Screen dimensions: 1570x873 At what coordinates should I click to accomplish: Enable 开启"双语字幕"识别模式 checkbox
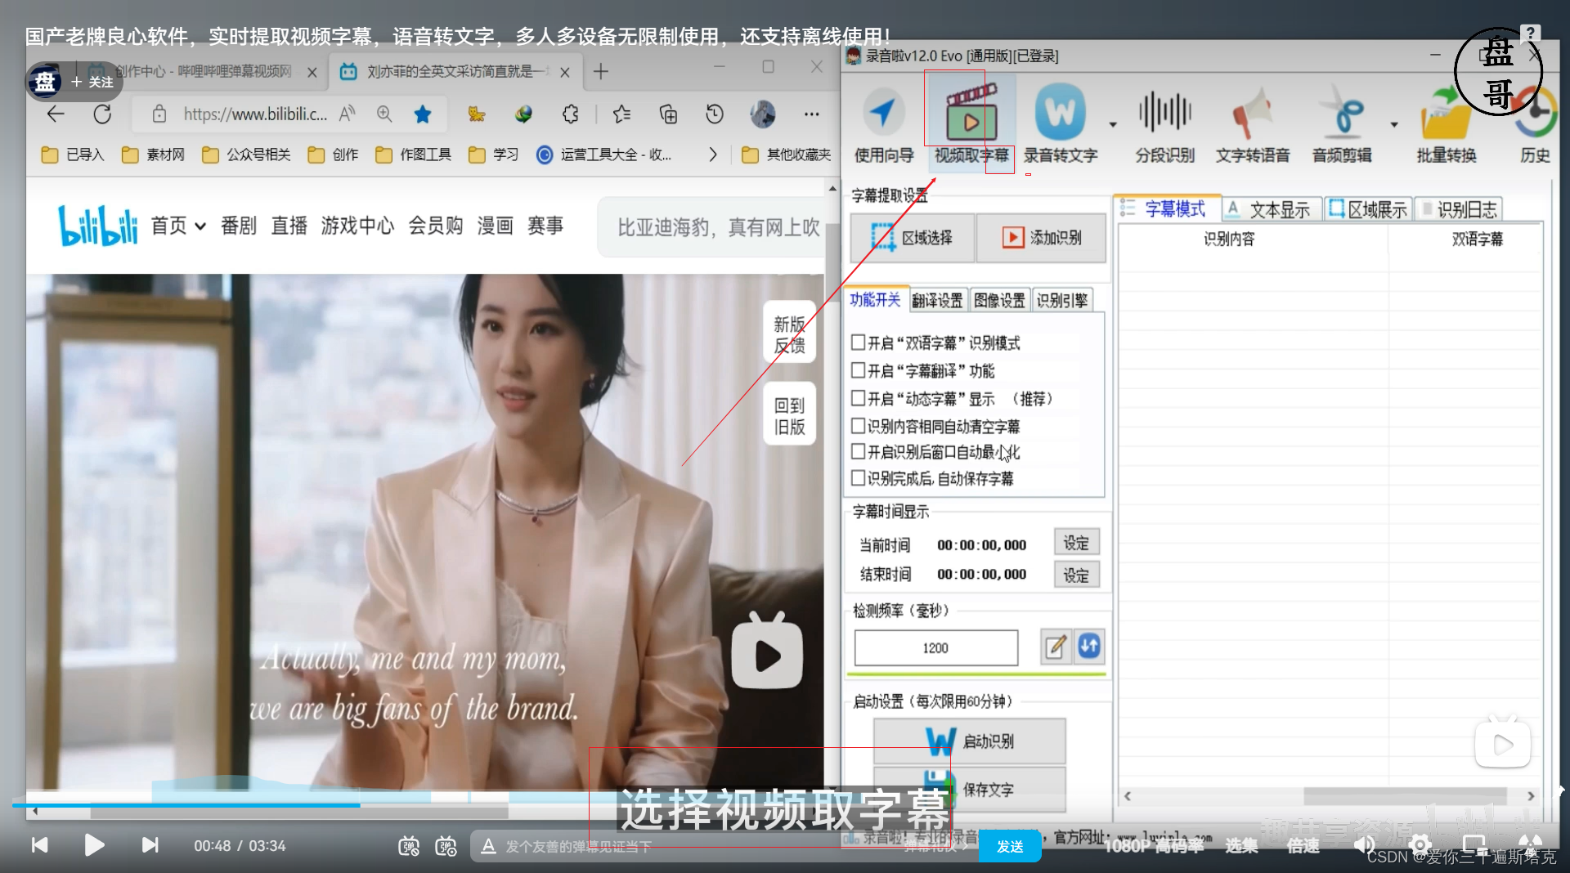(x=859, y=342)
